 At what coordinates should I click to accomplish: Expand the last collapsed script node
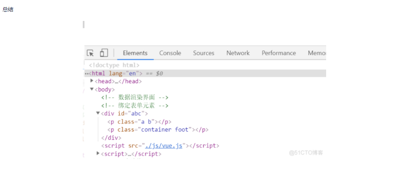(98, 154)
